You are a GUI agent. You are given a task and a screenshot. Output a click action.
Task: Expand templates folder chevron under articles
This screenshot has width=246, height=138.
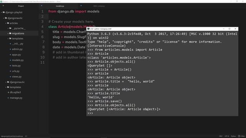pos(8,38)
